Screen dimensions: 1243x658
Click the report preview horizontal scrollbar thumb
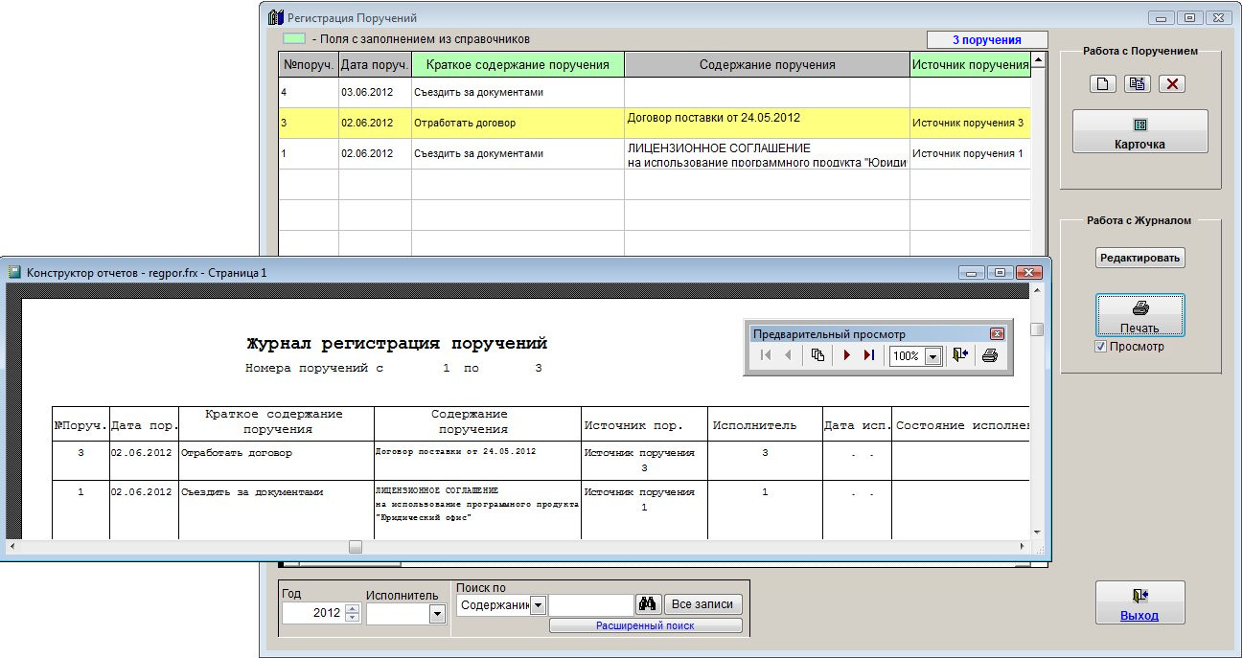(356, 547)
